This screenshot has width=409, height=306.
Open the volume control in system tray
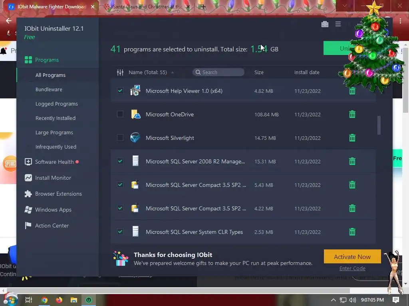click(x=352, y=300)
